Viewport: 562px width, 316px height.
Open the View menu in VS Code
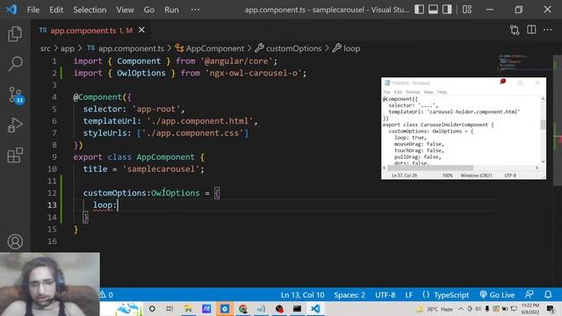tap(125, 10)
